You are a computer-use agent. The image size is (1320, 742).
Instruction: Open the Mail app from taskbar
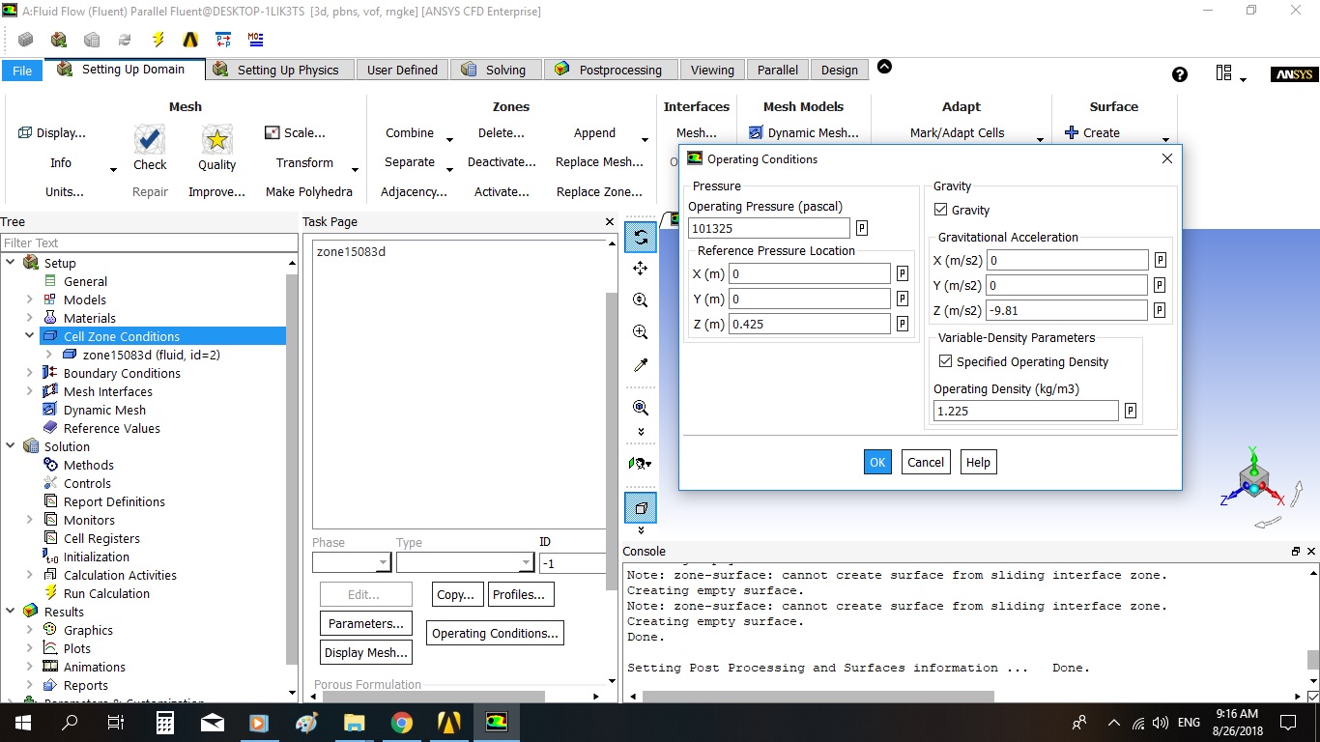pyautogui.click(x=213, y=722)
